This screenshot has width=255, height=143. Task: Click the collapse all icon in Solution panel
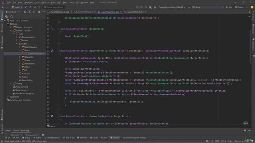[x=34, y=12]
